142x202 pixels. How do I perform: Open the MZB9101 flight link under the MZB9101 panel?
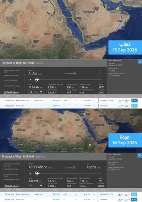57,106
